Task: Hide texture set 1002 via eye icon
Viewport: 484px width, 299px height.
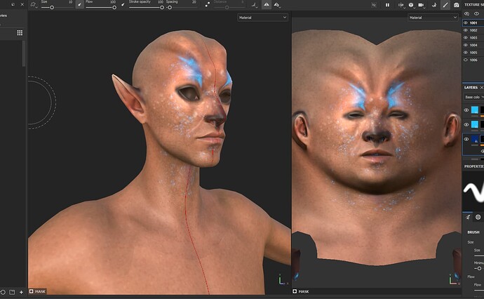Action: pyautogui.click(x=466, y=30)
